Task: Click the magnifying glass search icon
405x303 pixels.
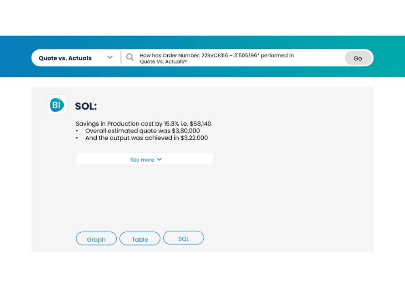Action: point(130,57)
